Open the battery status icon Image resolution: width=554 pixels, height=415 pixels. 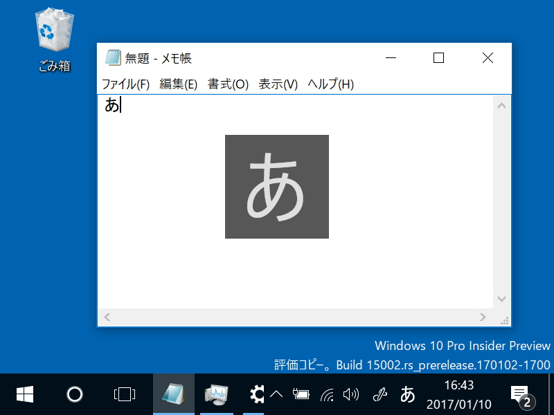(x=302, y=394)
